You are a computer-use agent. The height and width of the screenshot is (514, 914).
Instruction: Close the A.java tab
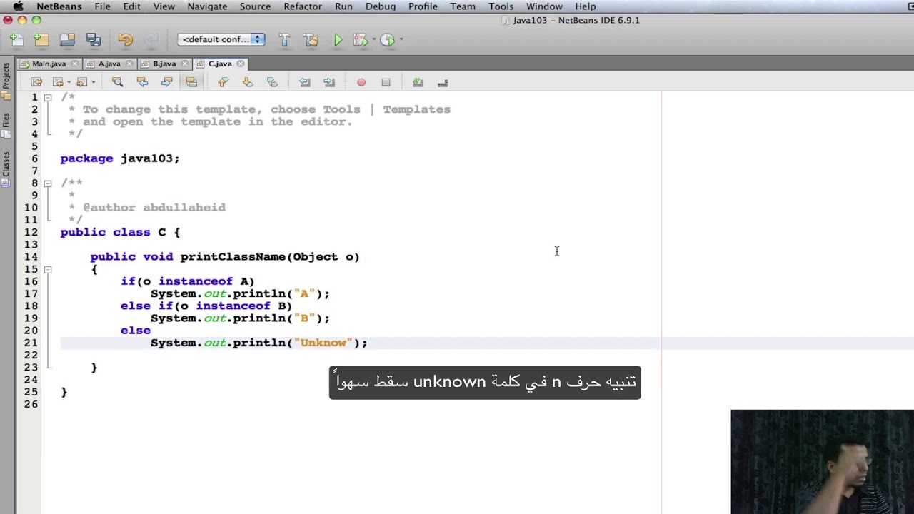[131, 64]
